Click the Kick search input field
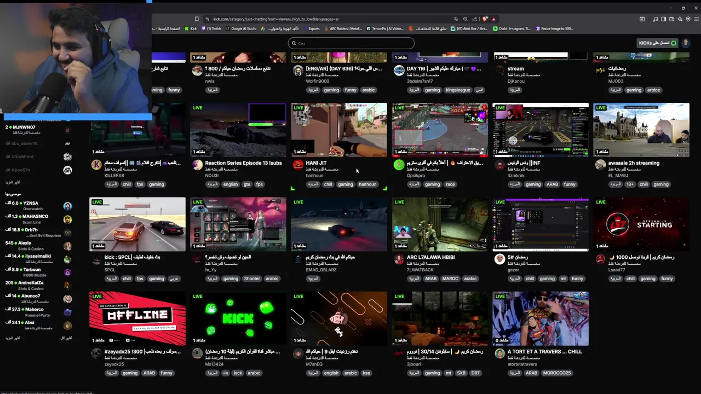This screenshot has width=701, height=394. 351,43
